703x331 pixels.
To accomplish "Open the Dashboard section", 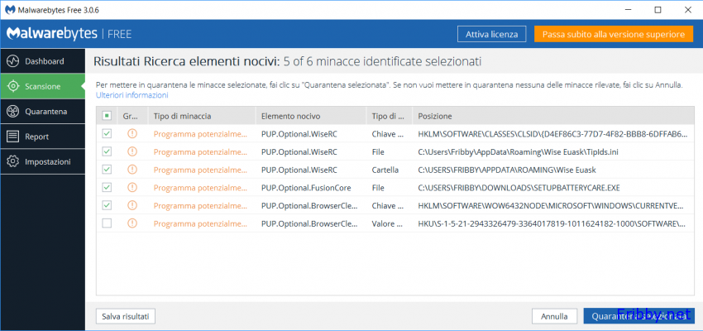I will click(42, 61).
